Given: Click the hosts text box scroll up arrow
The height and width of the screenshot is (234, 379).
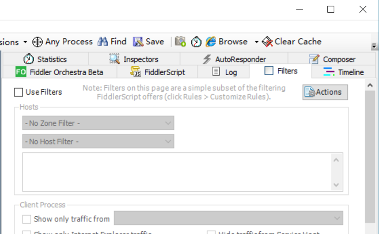Looking at the screenshot, I should click(336, 160).
